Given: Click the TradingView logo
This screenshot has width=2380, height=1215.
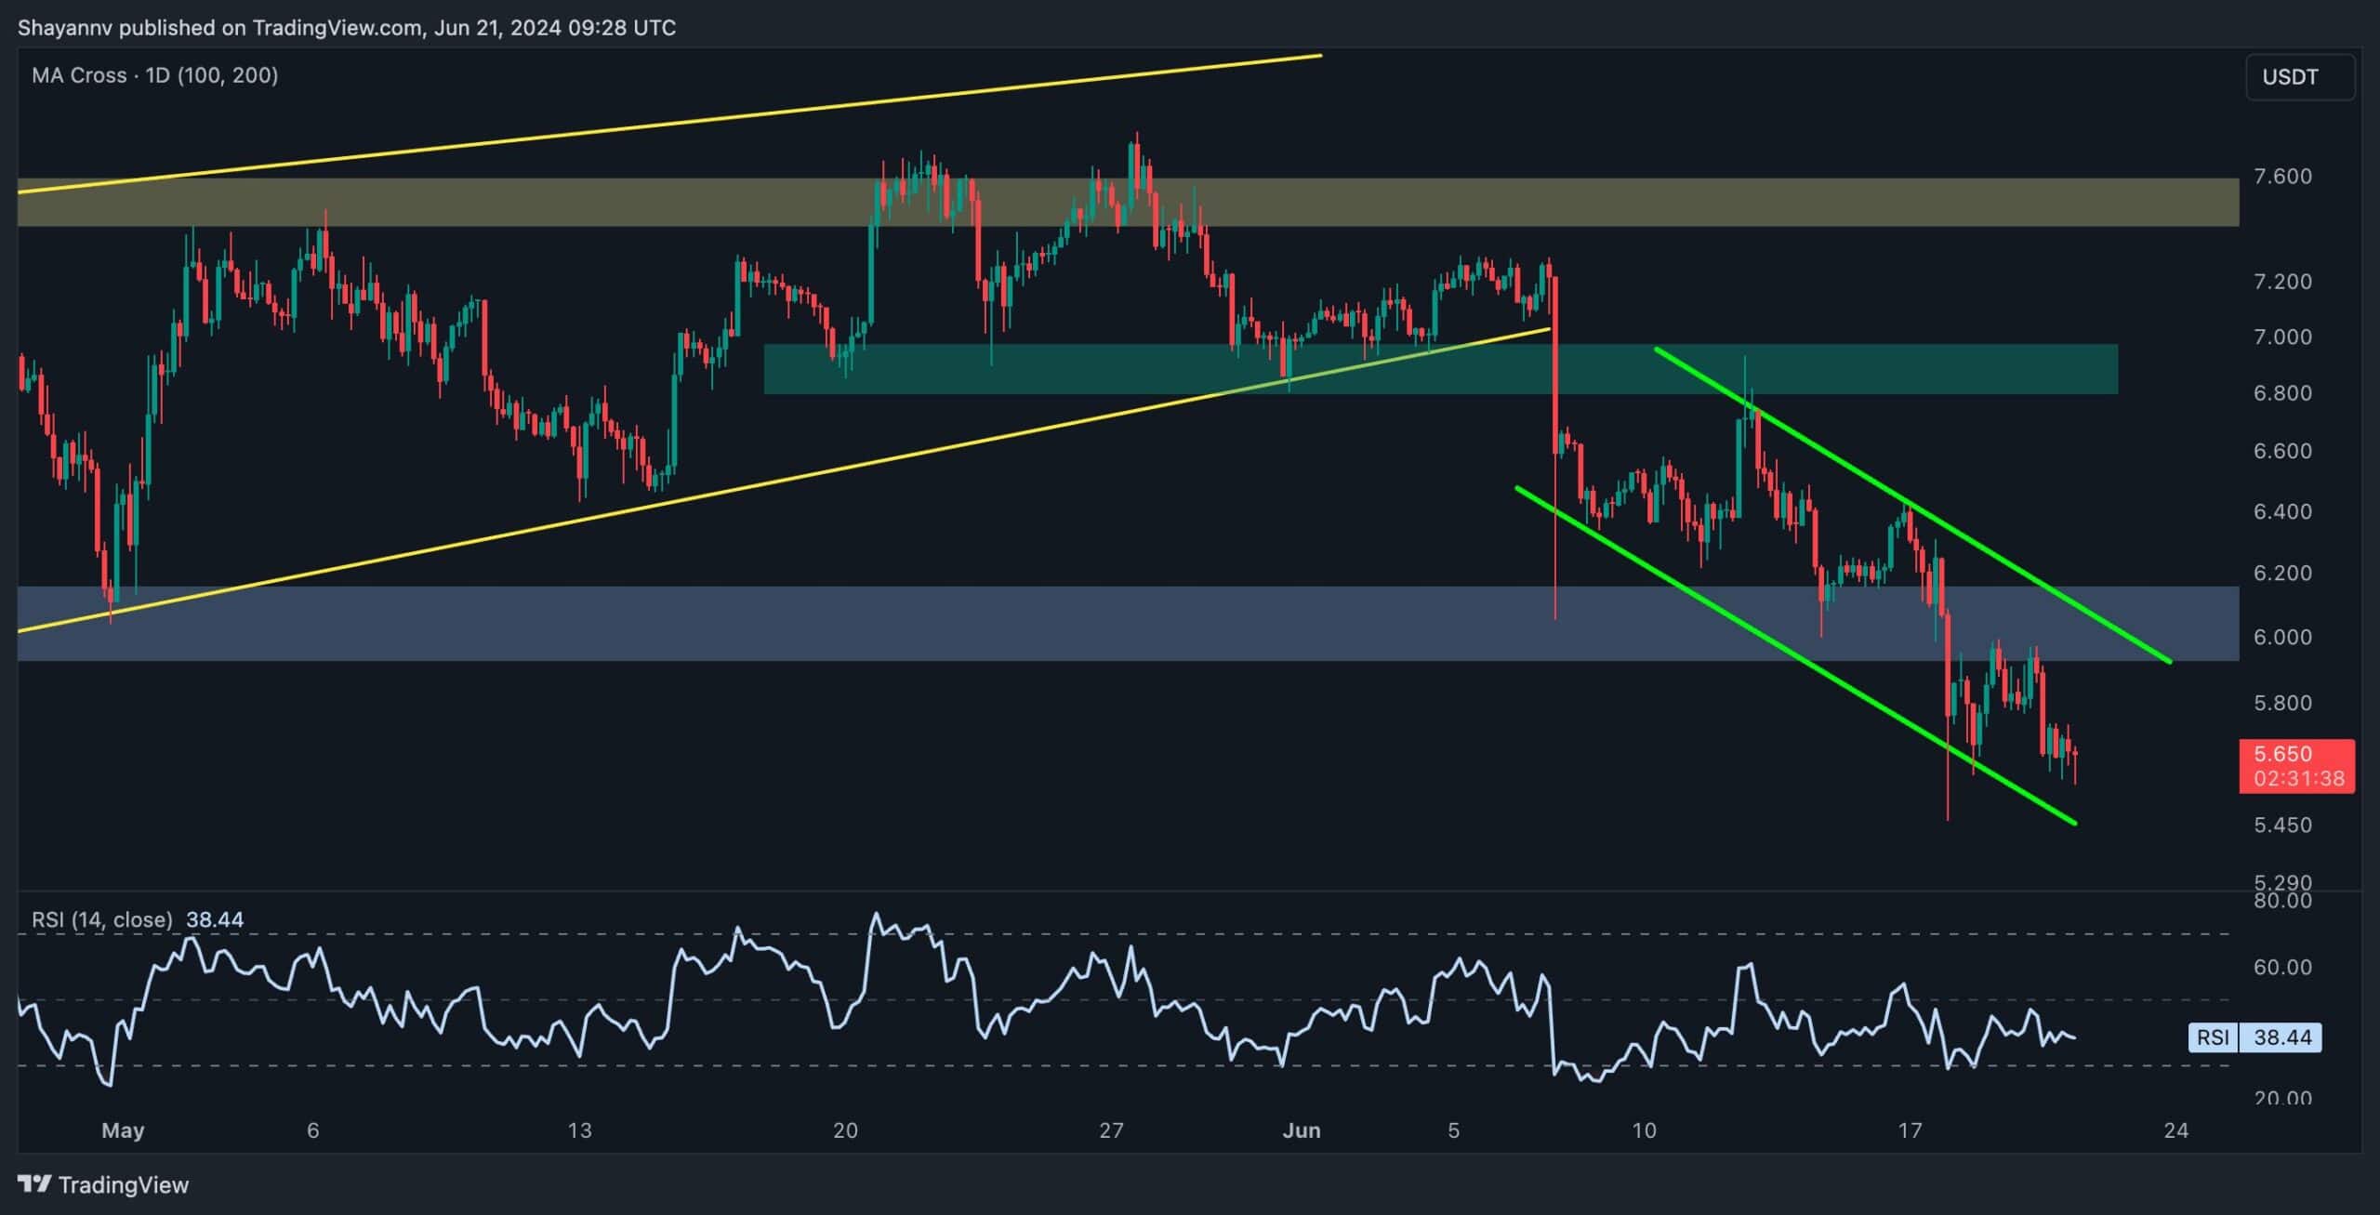Looking at the screenshot, I should (x=103, y=1184).
